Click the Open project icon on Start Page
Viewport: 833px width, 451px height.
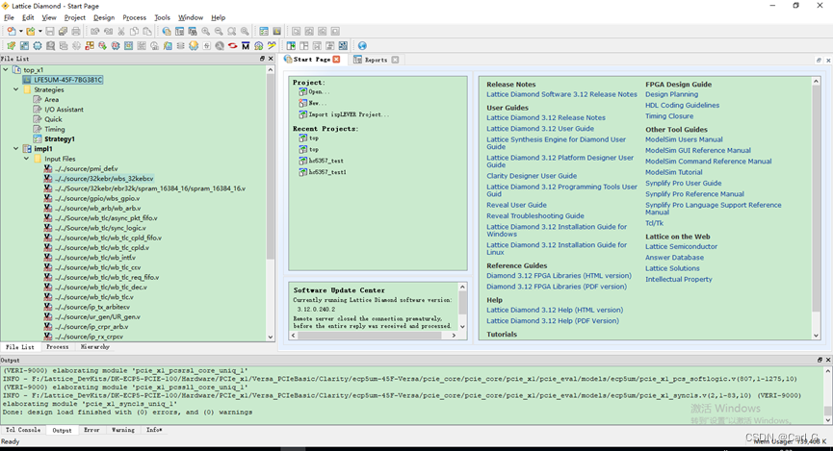point(303,92)
